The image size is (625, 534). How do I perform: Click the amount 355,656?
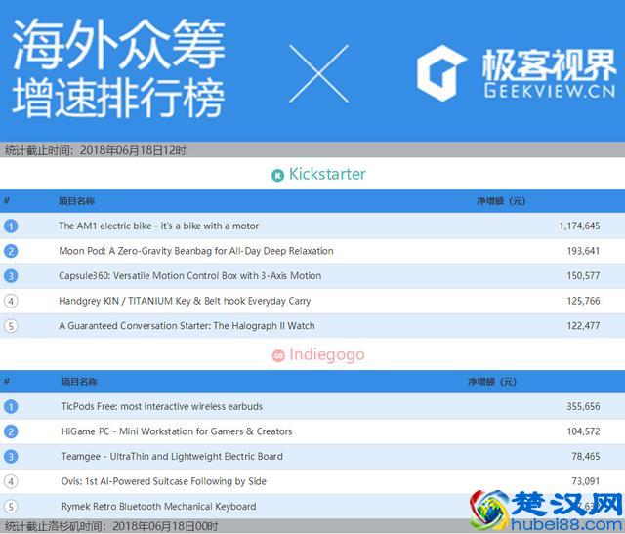coord(583,406)
